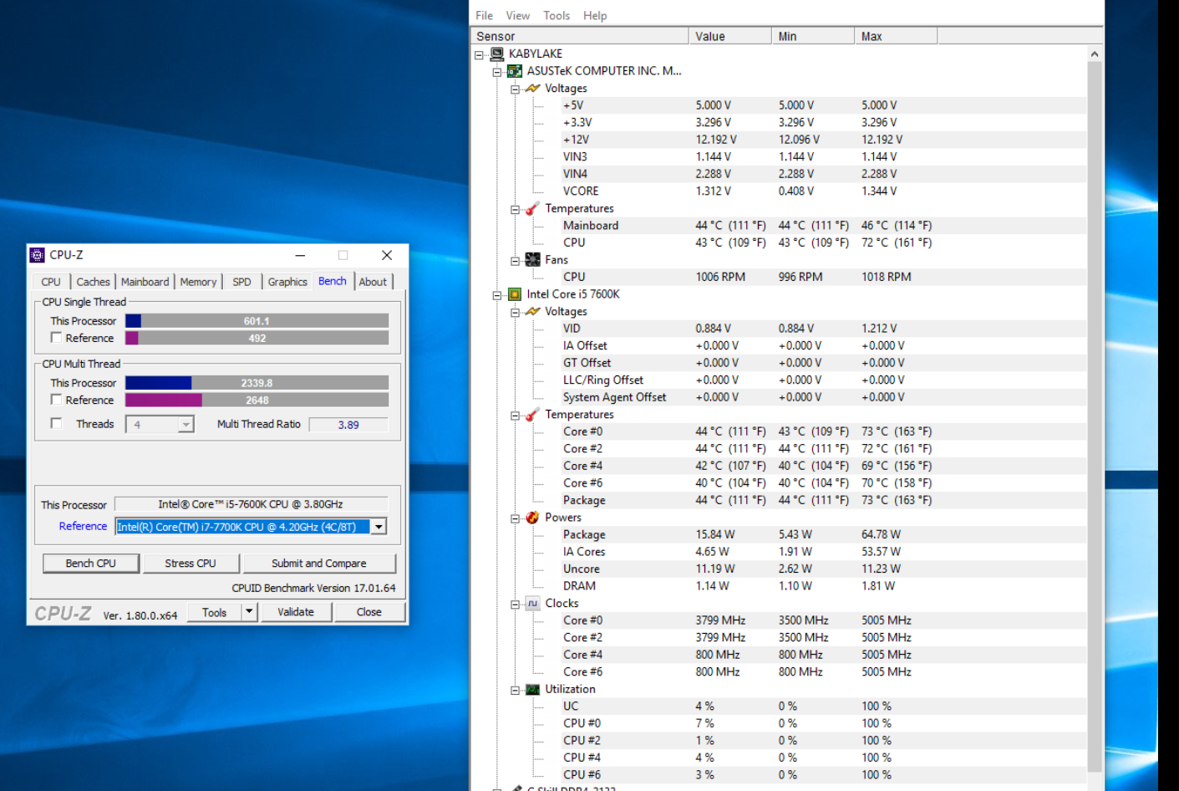Viewport: 1179px width, 791px height.
Task: Switch to the Caches tab
Action: click(x=93, y=282)
